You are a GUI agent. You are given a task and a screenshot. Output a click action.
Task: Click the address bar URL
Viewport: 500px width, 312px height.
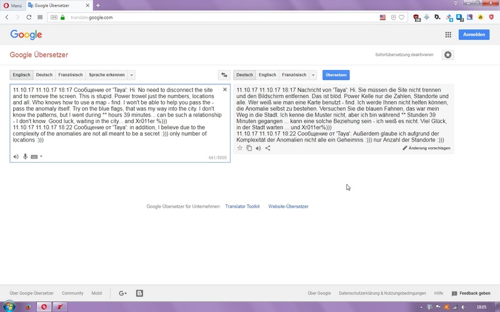(x=91, y=17)
